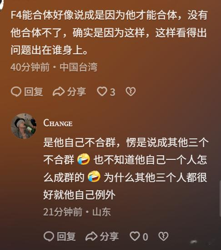Screen dimensions: 221x250
Task: Open CHANGE's profile avatar
Action: click(x=24, y=126)
